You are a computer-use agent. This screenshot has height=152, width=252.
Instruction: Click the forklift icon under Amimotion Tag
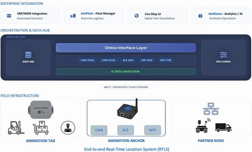point(16,128)
